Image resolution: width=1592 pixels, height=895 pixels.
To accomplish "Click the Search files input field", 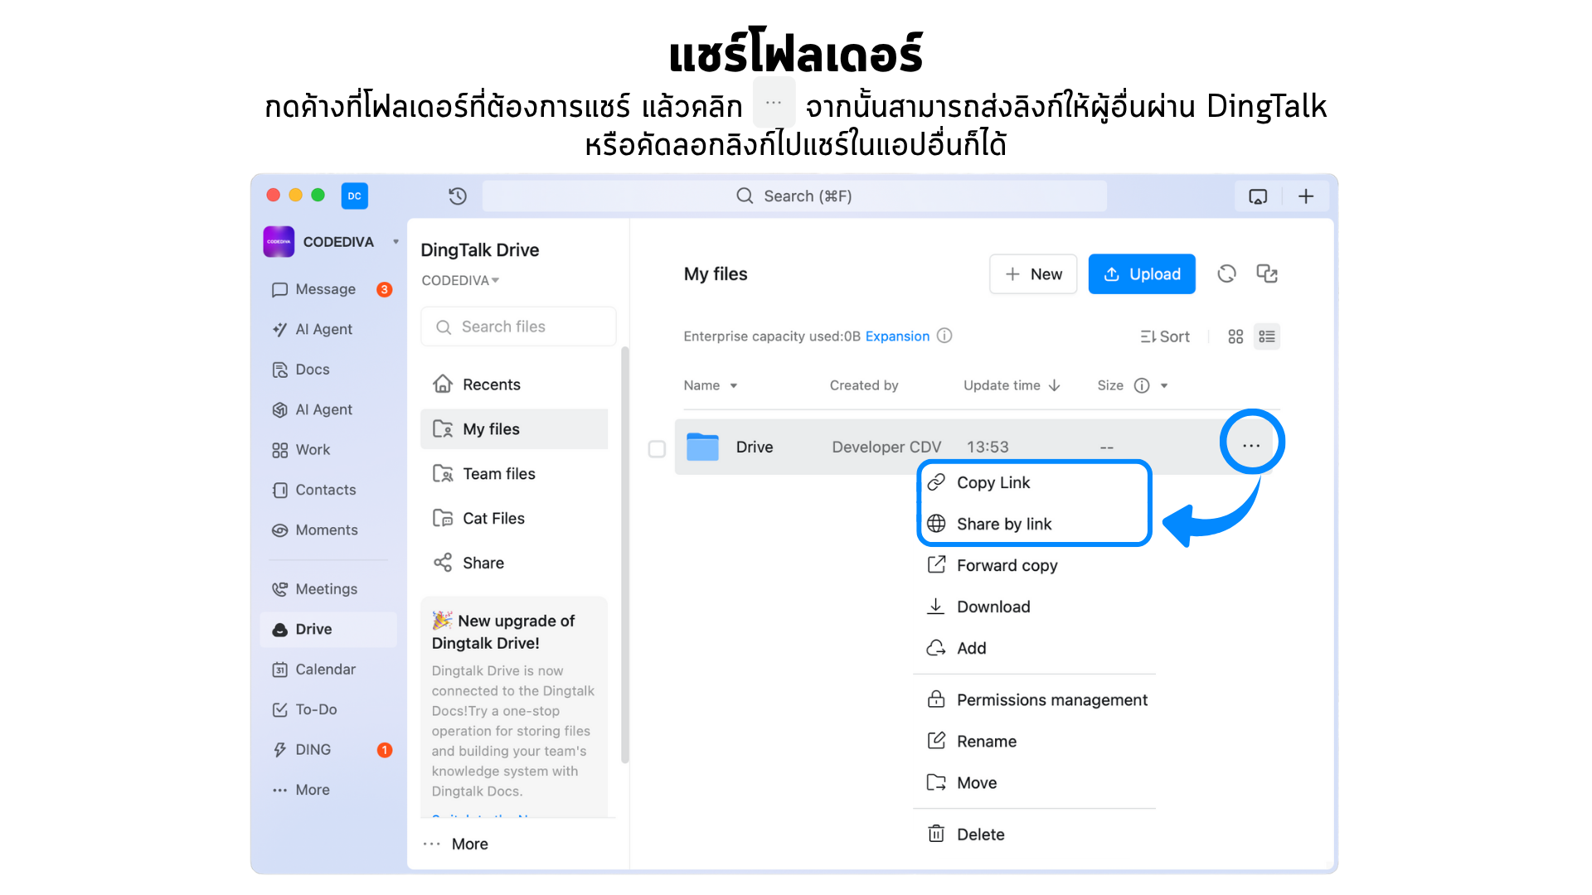I will pyautogui.click(x=518, y=327).
